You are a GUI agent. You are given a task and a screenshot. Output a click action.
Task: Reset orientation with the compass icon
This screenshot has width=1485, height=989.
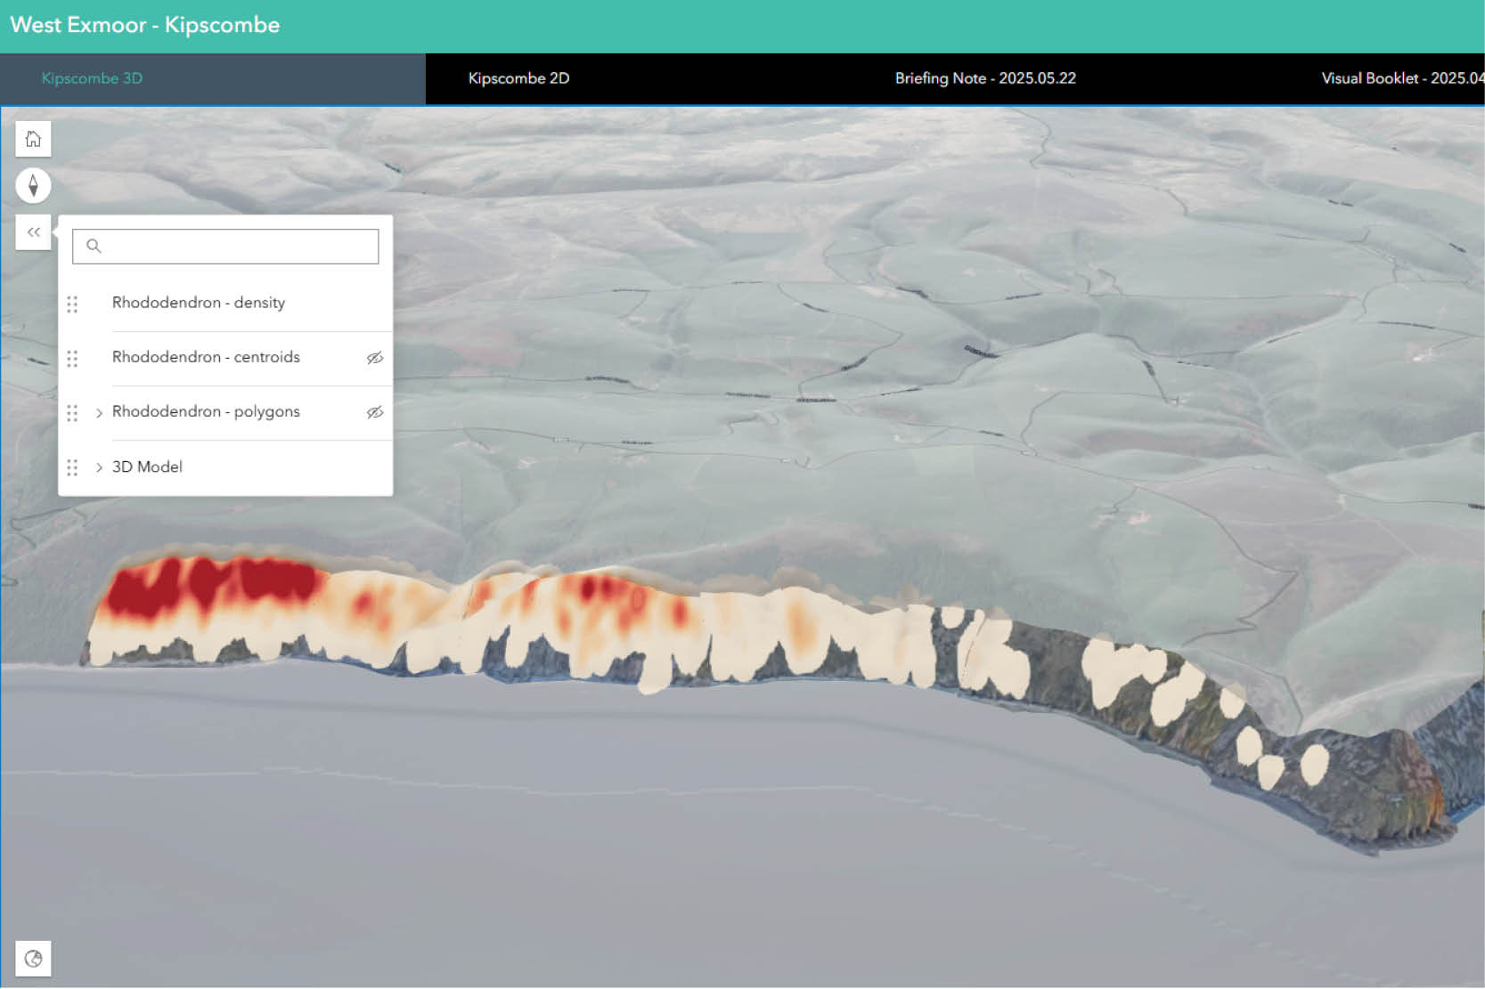click(33, 185)
